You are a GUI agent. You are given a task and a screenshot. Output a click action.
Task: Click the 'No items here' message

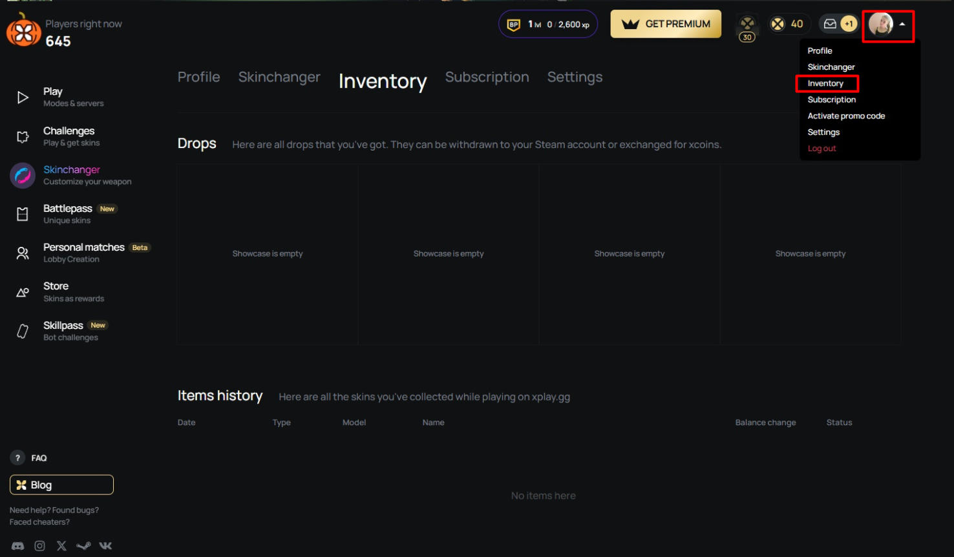click(543, 496)
